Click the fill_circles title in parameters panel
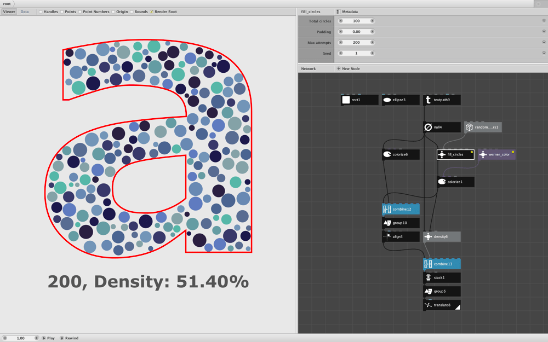 point(311,12)
